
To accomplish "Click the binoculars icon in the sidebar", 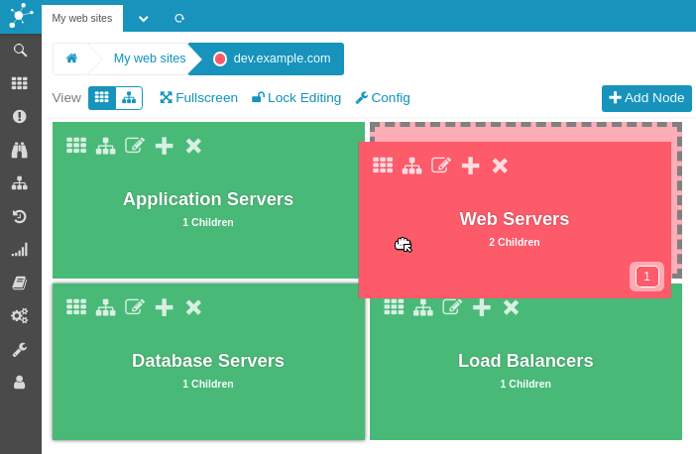I will click(x=20, y=150).
